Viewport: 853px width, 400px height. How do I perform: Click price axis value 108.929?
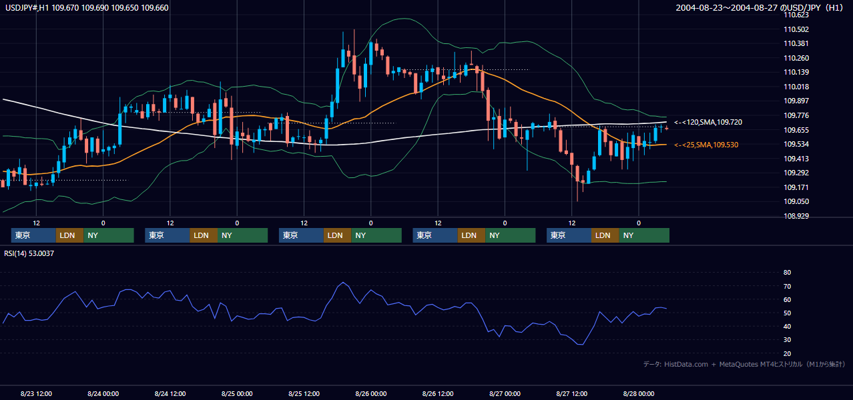click(796, 216)
